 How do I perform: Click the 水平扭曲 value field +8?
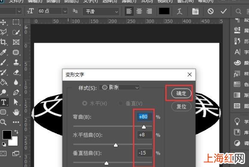click(145, 135)
